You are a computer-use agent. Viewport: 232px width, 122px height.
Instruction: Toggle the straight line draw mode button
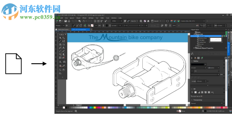(74, 25)
